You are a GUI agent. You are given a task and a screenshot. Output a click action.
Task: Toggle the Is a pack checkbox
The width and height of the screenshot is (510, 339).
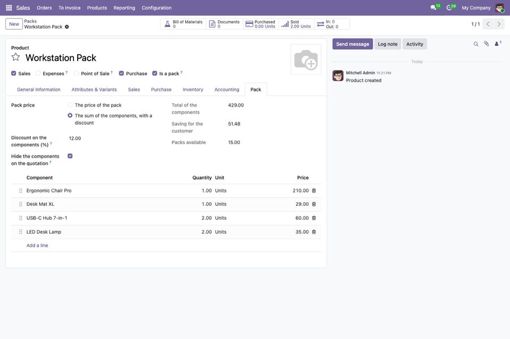click(155, 73)
